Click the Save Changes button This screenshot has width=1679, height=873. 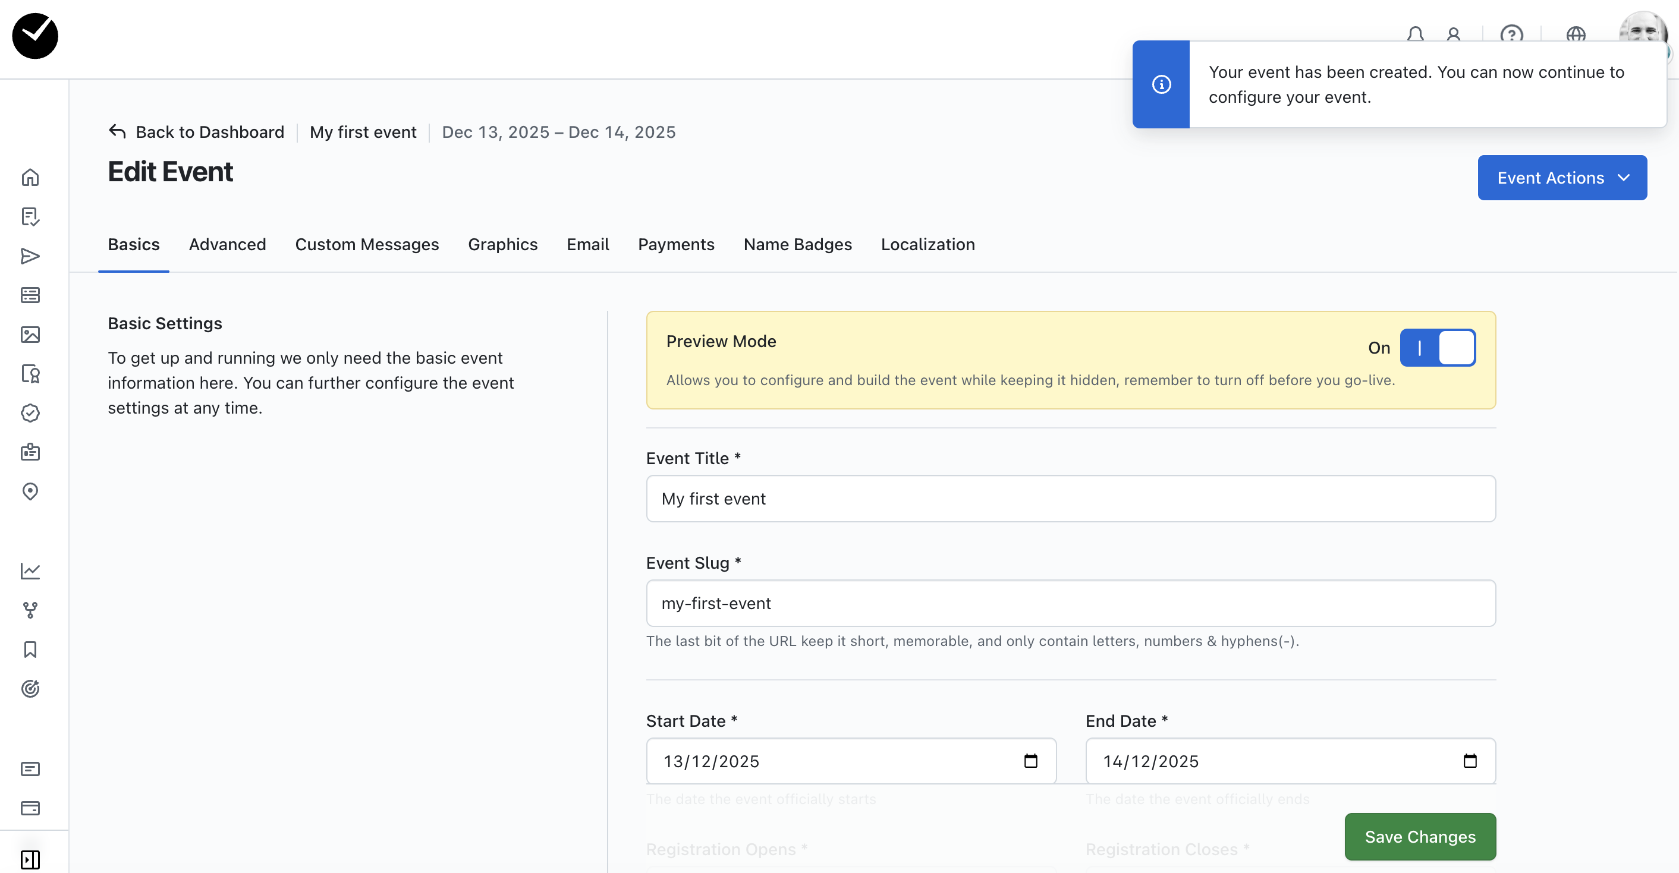[1420, 837]
